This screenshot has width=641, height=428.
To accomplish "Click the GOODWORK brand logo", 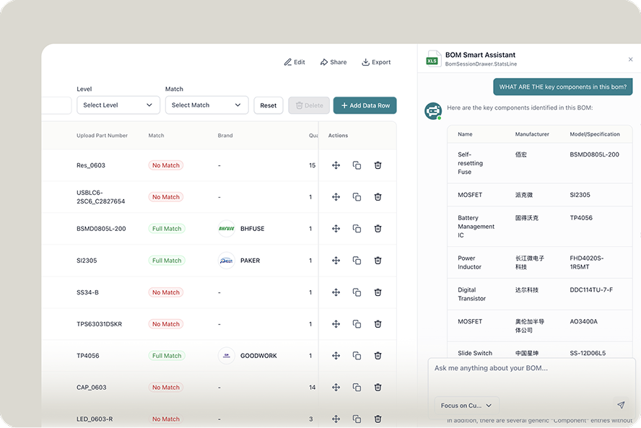I will (227, 356).
